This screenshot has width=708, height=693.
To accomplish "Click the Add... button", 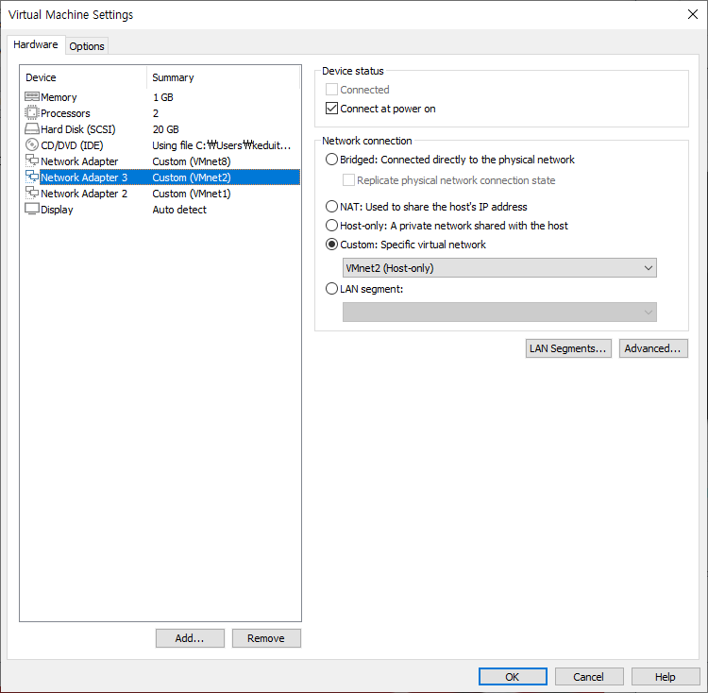I will (190, 638).
